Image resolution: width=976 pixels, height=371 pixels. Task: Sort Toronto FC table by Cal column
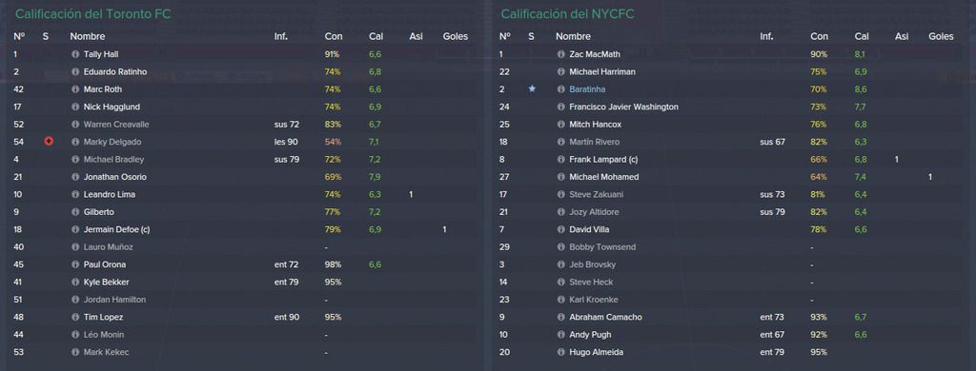click(376, 37)
